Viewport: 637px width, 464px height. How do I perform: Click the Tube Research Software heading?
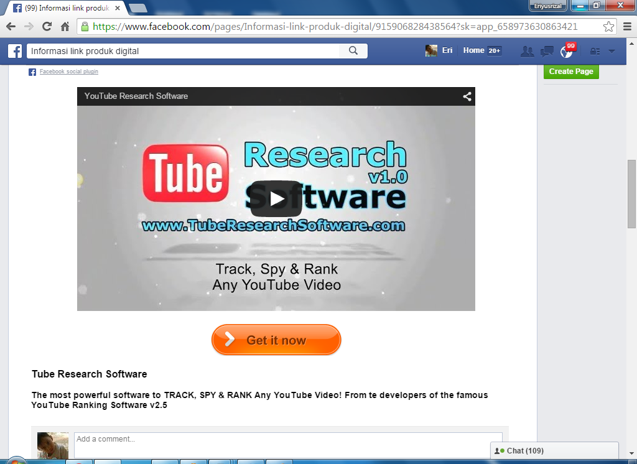point(90,374)
